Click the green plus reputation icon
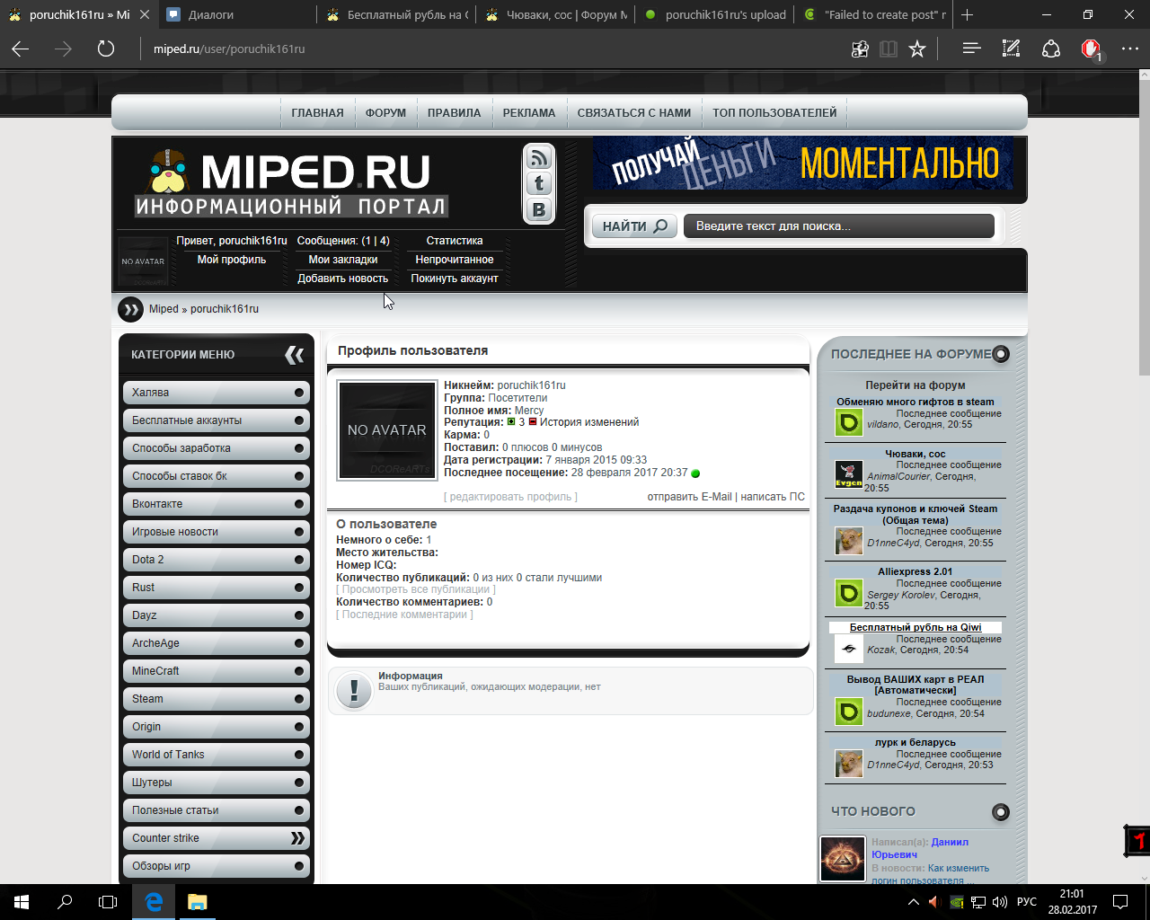1150x920 pixels. [x=511, y=422]
